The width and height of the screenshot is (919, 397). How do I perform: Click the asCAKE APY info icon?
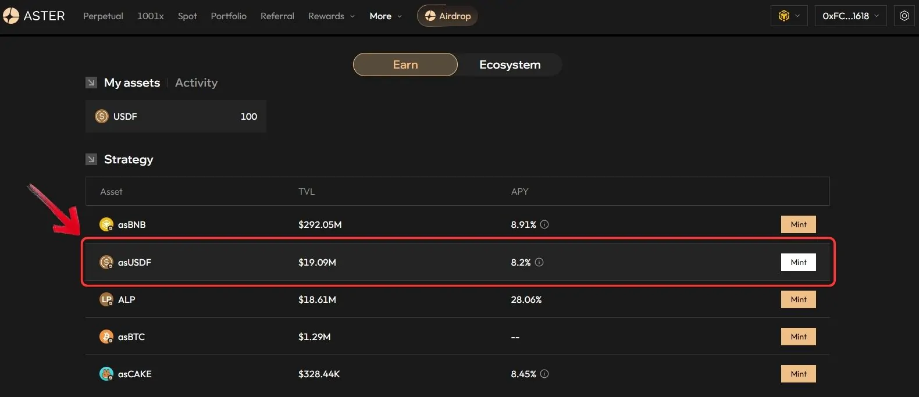coord(544,374)
